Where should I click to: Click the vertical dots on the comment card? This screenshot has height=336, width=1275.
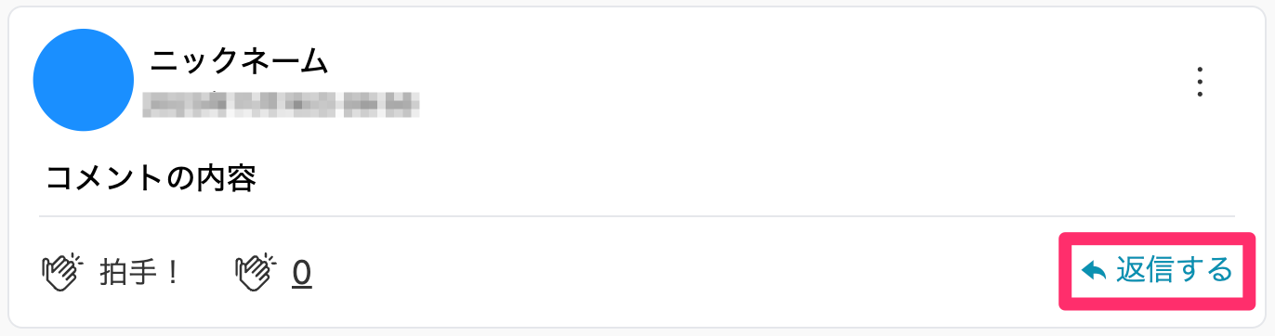click(x=1201, y=83)
